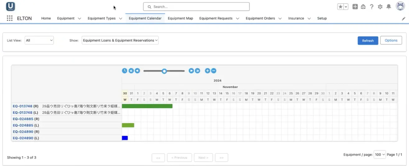Open the Equipment Map tab
Image resolution: width=409 pixels, height=166 pixels.
click(x=181, y=18)
